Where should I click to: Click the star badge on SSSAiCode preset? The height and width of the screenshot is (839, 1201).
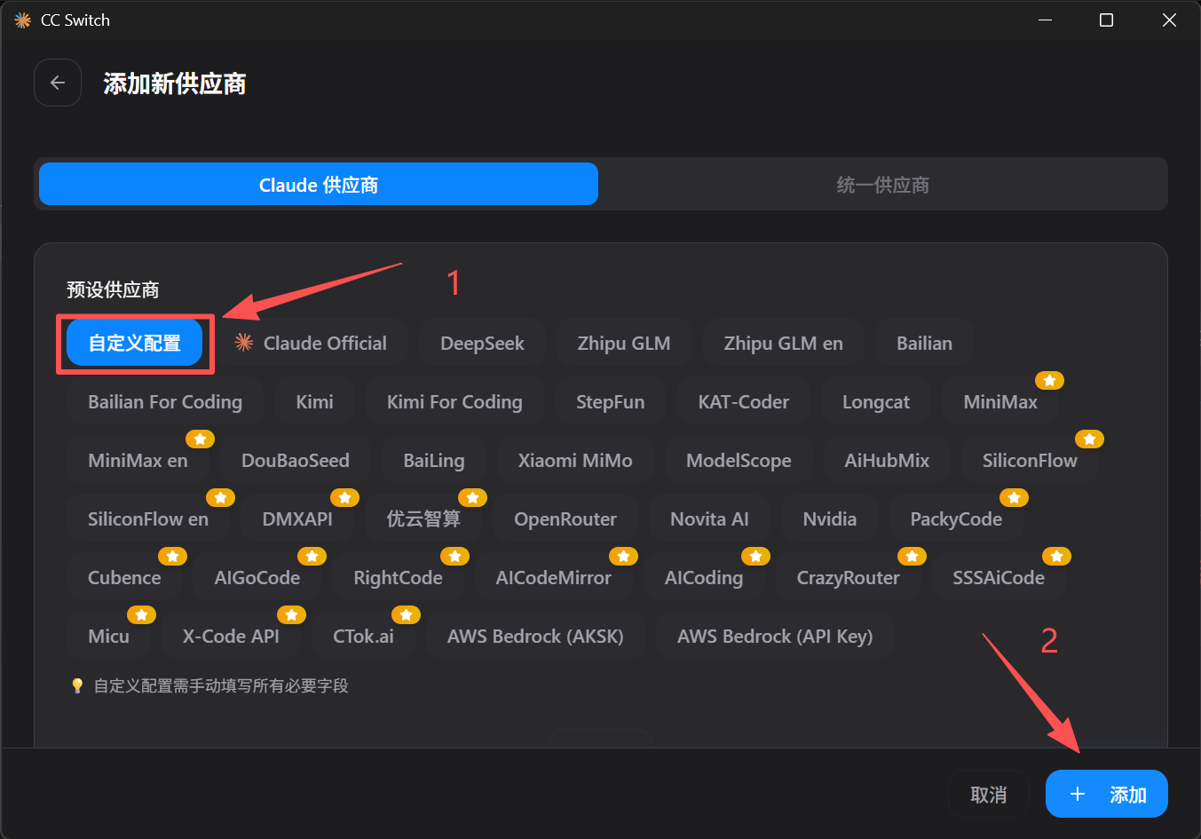(1056, 557)
